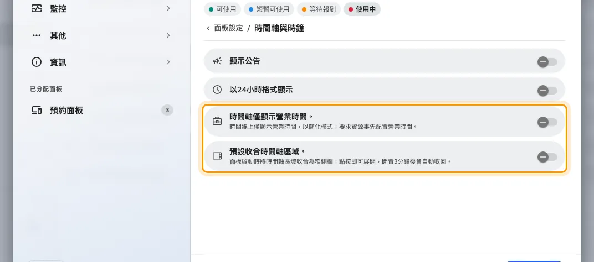594x262 pixels.
Task: Select the 可使用 status chip
Action: 222,9
